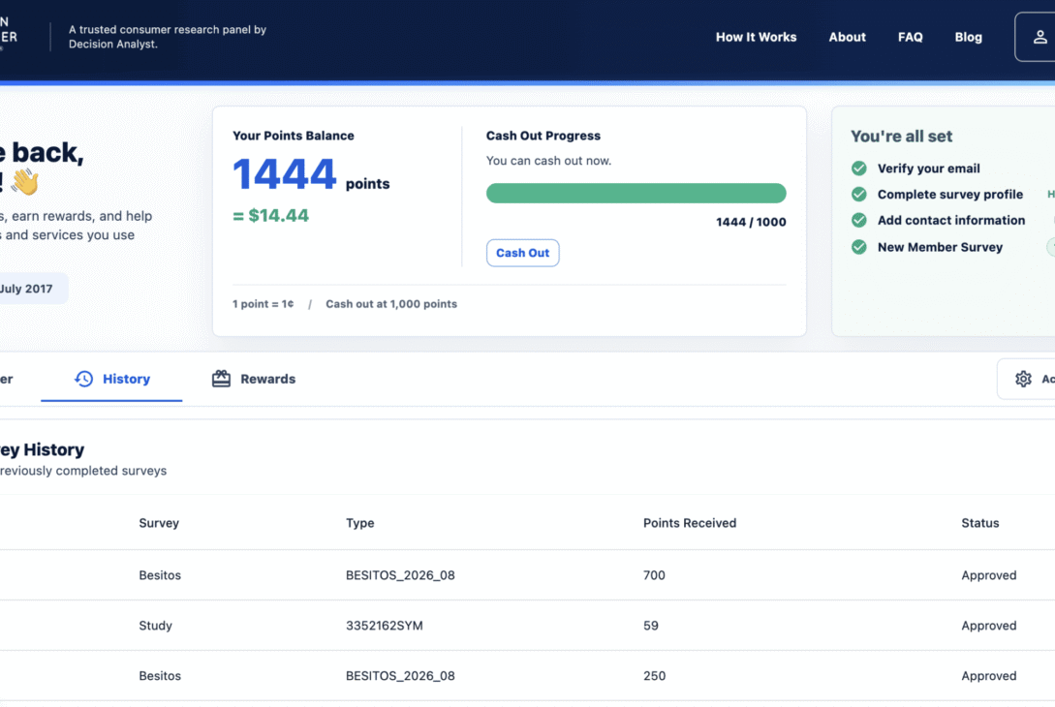This screenshot has width=1055, height=707.
Task: Select the 59 points cell
Action: (x=651, y=626)
